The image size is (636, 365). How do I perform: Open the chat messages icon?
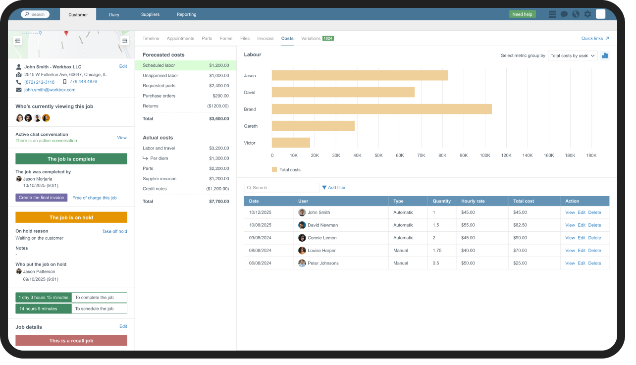point(564,14)
